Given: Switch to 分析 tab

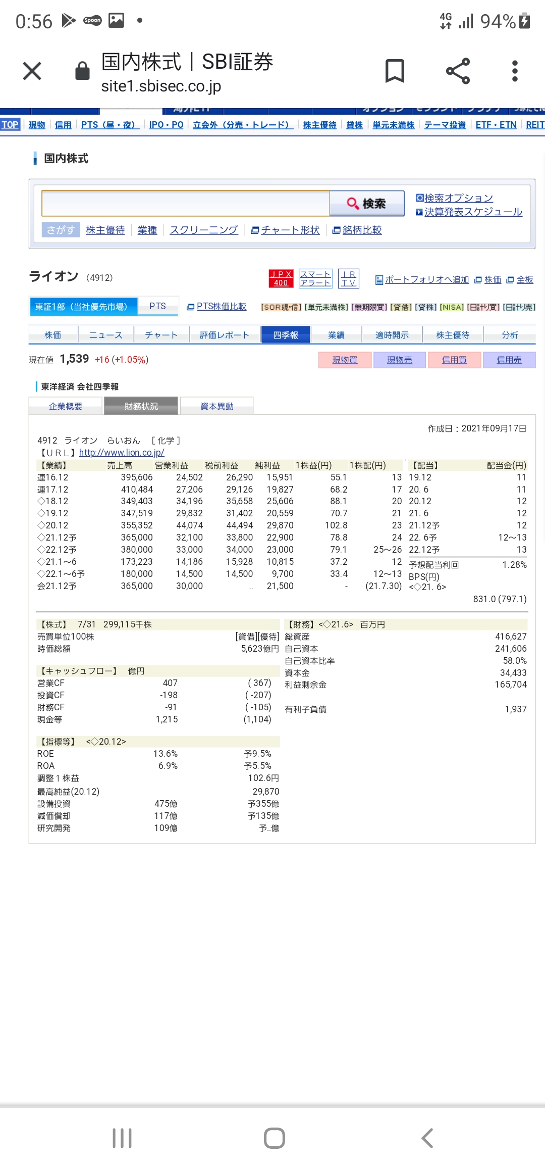Looking at the screenshot, I should click(x=510, y=335).
